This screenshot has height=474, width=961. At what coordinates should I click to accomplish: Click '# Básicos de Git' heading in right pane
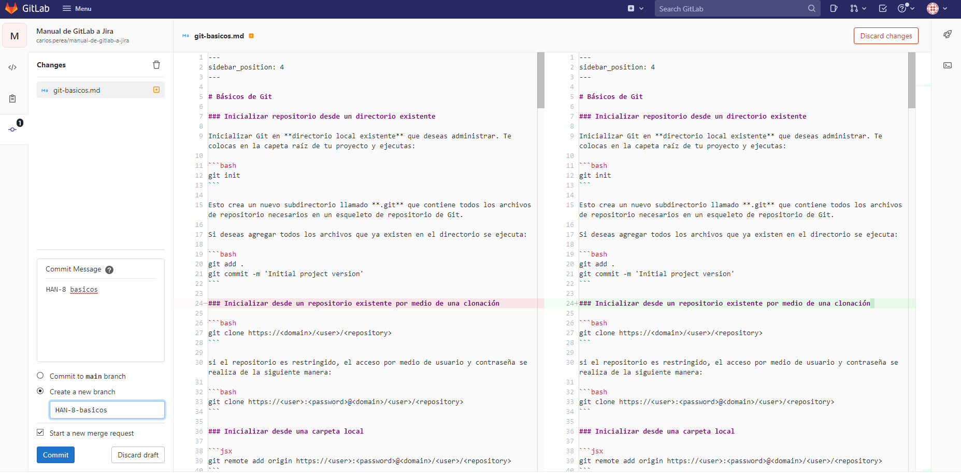[x=611, y=96]
